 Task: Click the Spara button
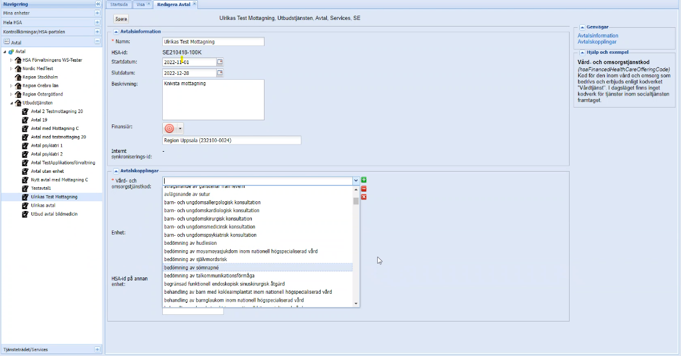coord(122,19)
